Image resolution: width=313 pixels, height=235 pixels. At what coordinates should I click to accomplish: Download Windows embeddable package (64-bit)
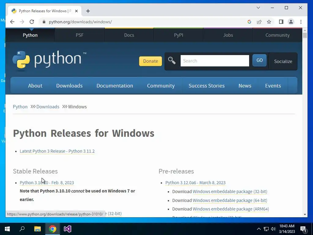click(230, 200)
